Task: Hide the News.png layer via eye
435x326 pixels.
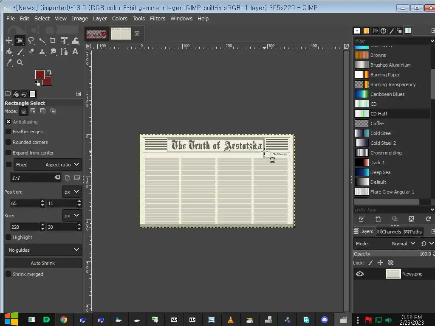Action: [x=360, y=274]
